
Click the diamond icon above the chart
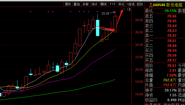(124, 9)
